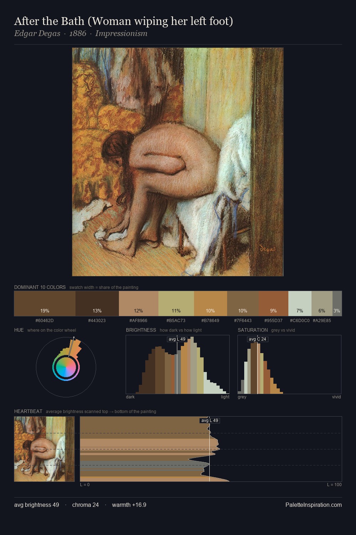Click the L = 100 heartbeat axis label

[x=334, y=485]
